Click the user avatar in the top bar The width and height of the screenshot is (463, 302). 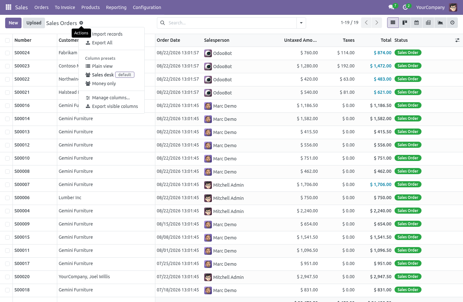(x=453, y=7)
